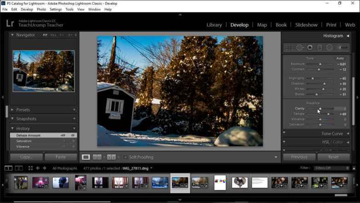Expand the Tone Curve panel
360x203 pixels.
coord(331,134)
